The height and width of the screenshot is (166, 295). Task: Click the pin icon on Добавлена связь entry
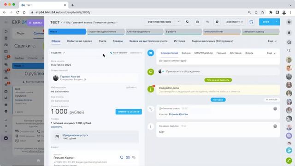(275, 109)
